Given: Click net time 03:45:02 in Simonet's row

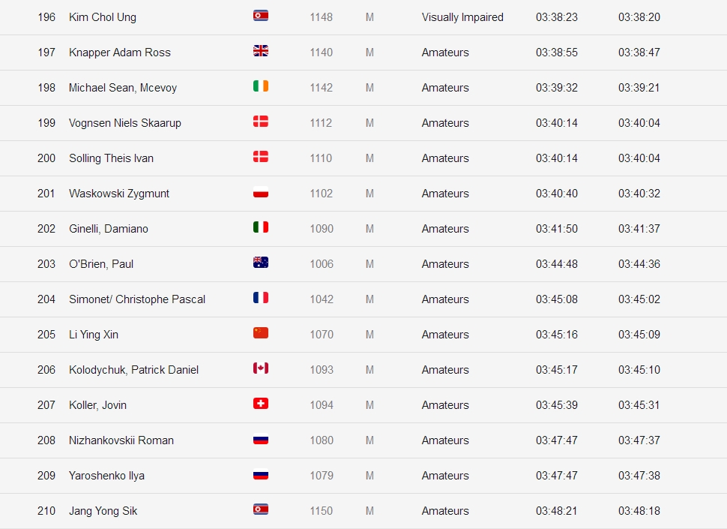Looking at the screenshot, I should click(x=639, y=299).
